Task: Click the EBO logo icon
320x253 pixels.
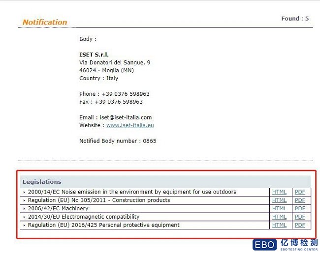Action: pyautogui.click(x=264, y=245)
